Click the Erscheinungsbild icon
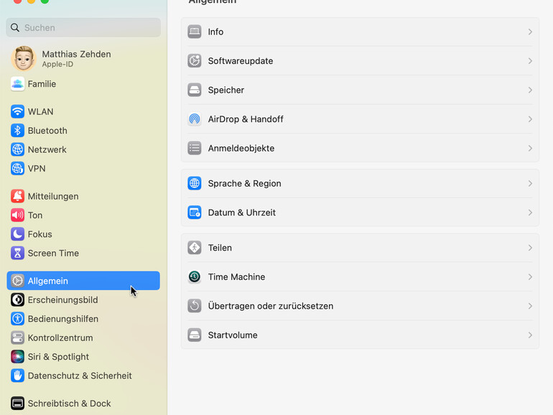This screenshot has height=415, width=553. click(x=17, y=299)
